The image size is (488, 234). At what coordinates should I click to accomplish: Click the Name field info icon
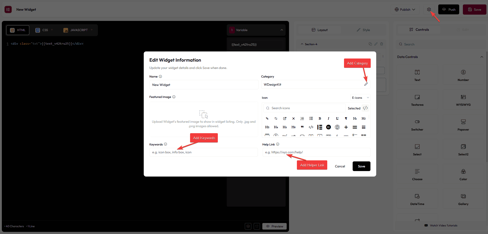(160, 77)
